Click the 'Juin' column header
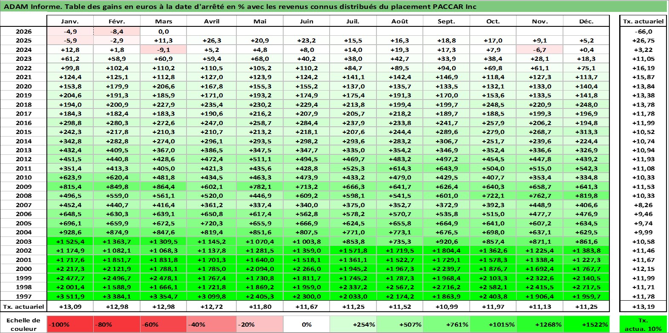 (307, 21)
